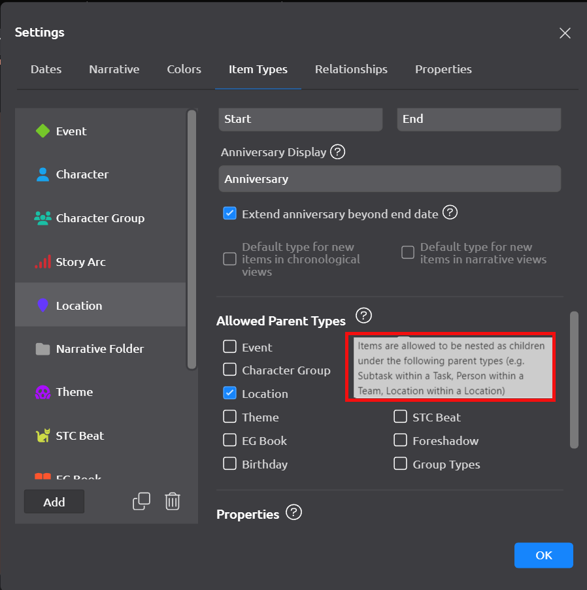Select the blue Character person icon
This screenshot has height=590, width=587.
point(42,174)
